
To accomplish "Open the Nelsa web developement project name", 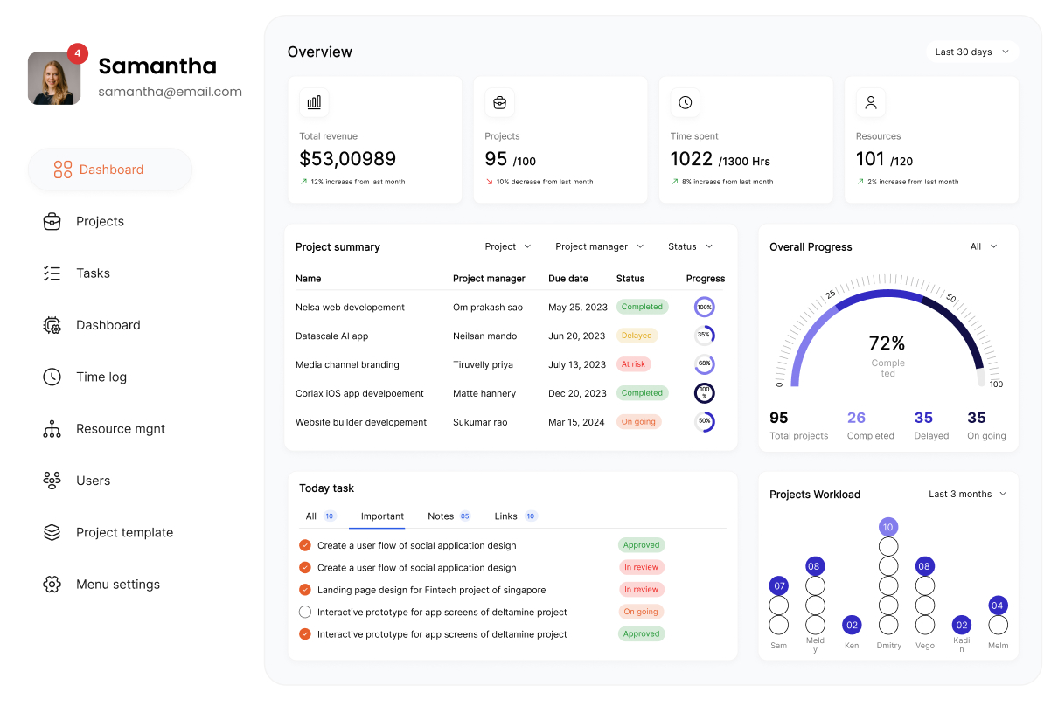I will tap(348, 307).
